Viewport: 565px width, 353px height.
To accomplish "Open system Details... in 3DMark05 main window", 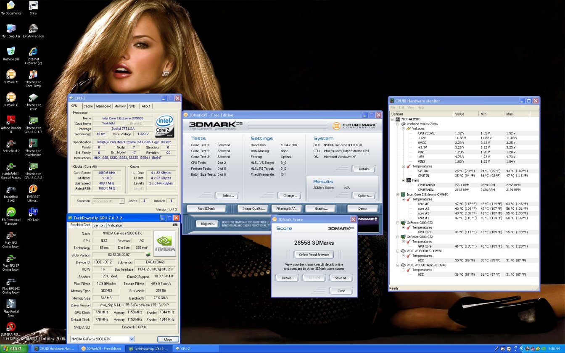I will tap(364, 169).
